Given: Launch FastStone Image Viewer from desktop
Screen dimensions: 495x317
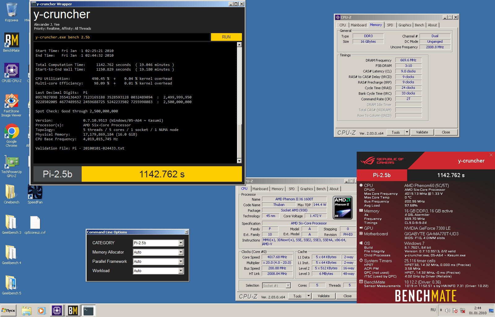Looking at the screenshot, I should (11, 105).
